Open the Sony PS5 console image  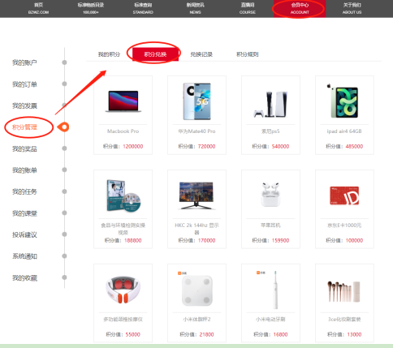(270, 104)
